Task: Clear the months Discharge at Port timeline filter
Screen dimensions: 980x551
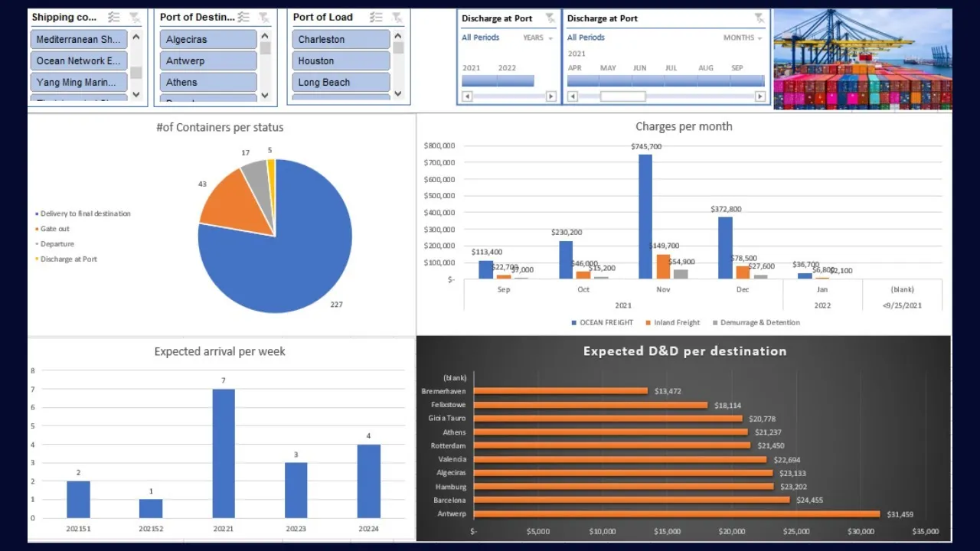Action: tap(759, 18)
